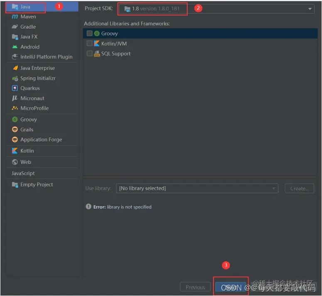The width and height of the screenshot is (322, 296).
Task: Click the Micronaut label in sidebar
Action: point(32,98)
